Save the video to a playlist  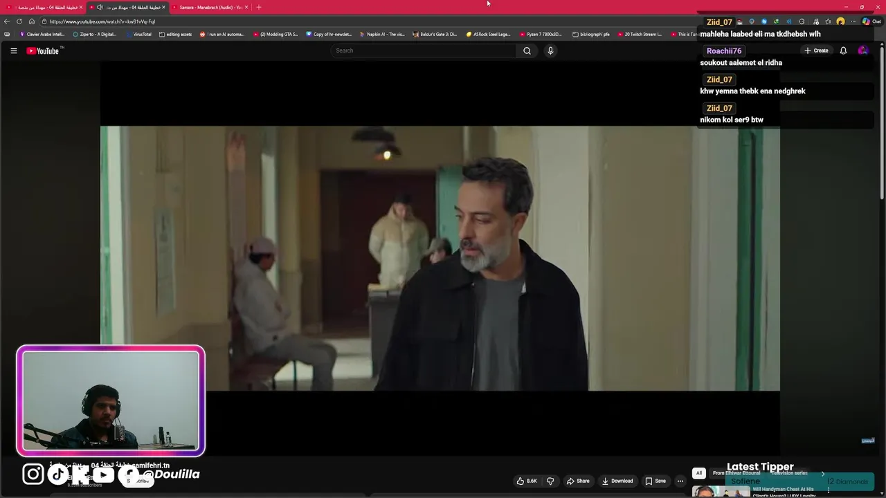(x=656, y=481)
